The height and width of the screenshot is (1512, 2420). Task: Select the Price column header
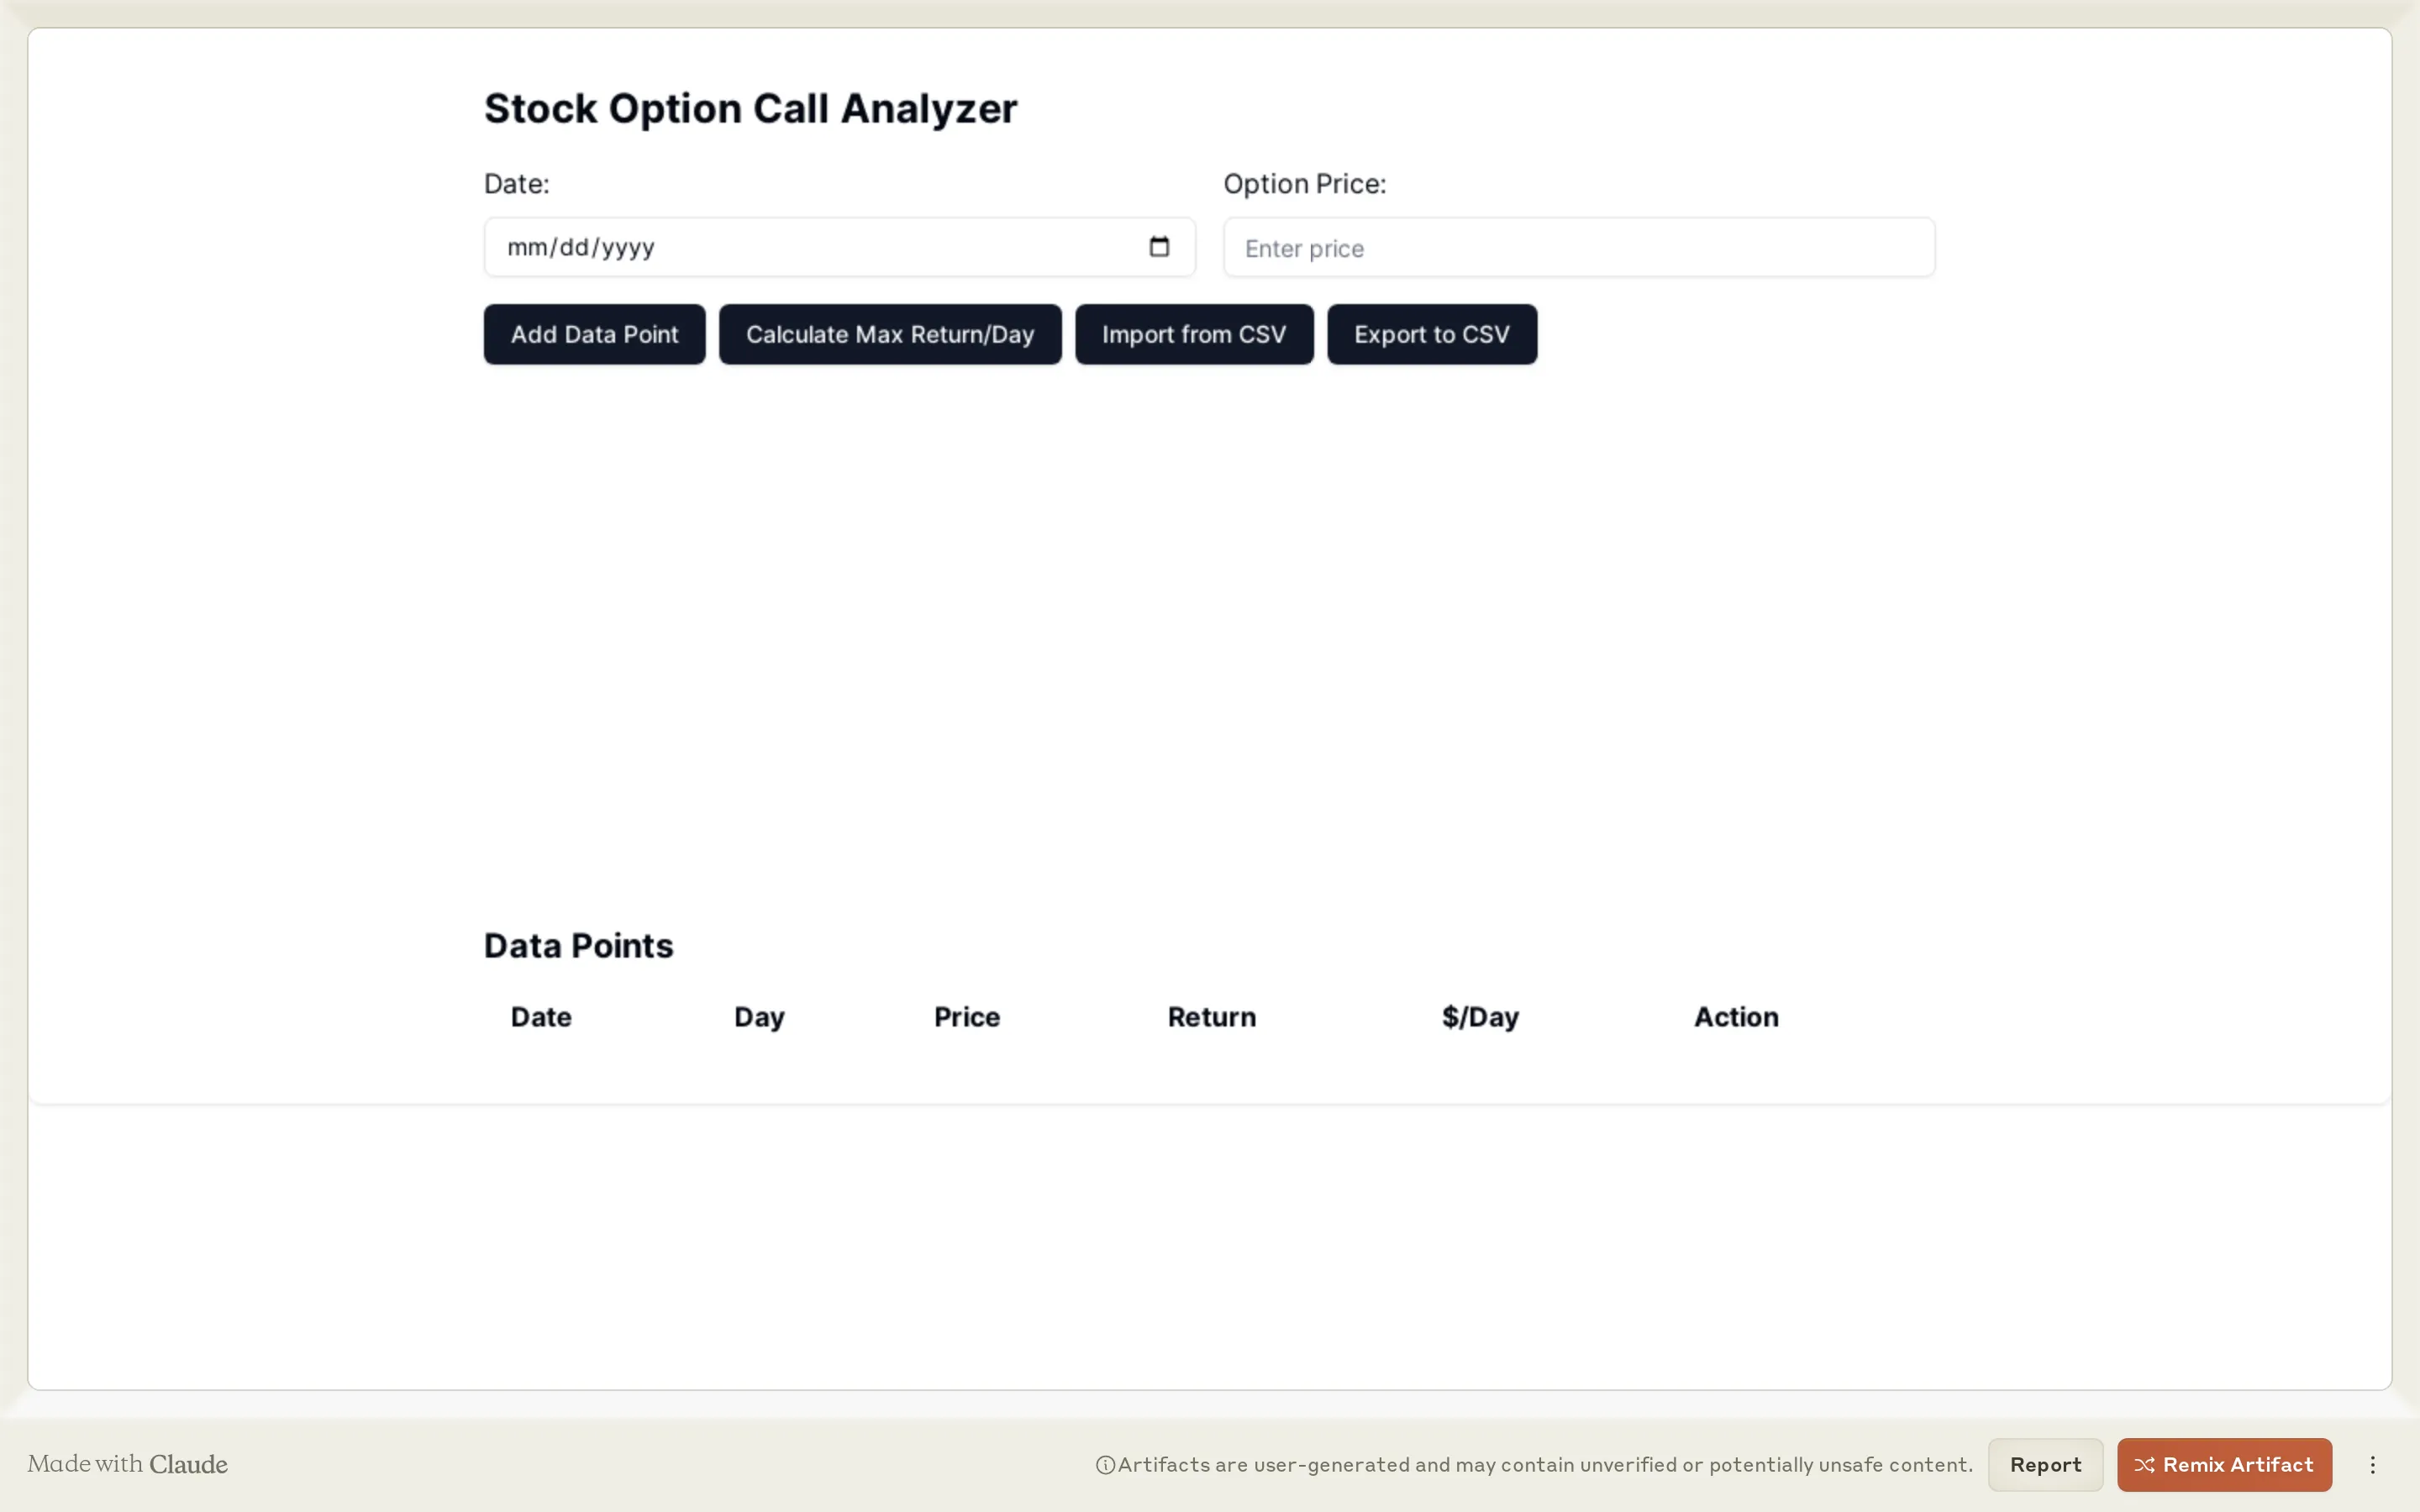[965, 1017]
